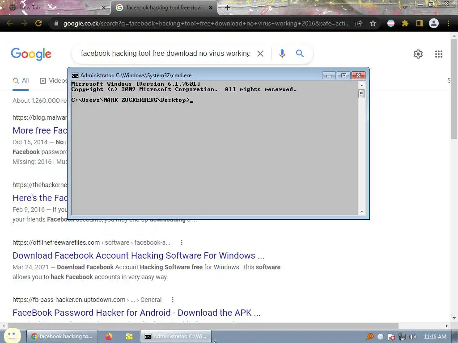This screenshot has width=458, height=343.
Task: Click in the cmd prompt text area
Action: (x=214, y=148)
